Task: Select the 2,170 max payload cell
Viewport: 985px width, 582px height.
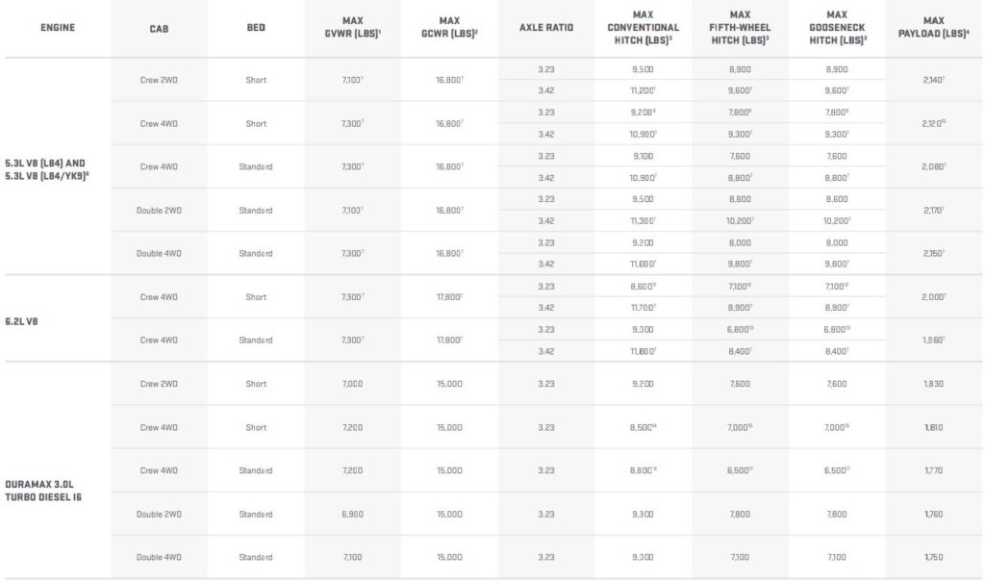Action: pos(933,210)
